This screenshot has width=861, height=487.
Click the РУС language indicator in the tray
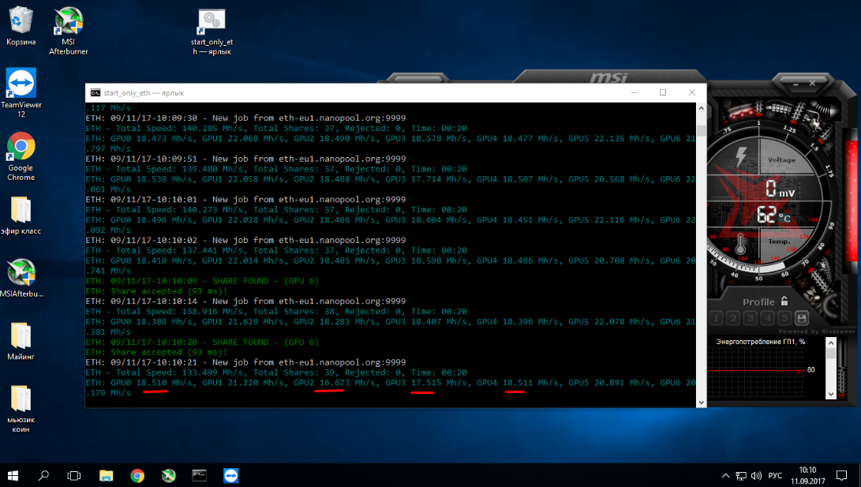click(775, 475)
